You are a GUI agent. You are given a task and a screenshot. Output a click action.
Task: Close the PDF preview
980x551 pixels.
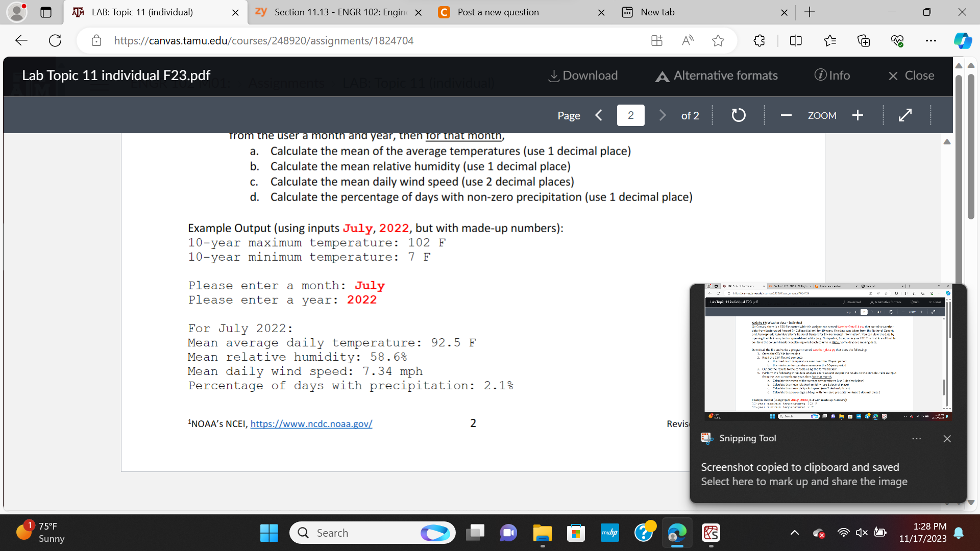click(x=912, y=76)
